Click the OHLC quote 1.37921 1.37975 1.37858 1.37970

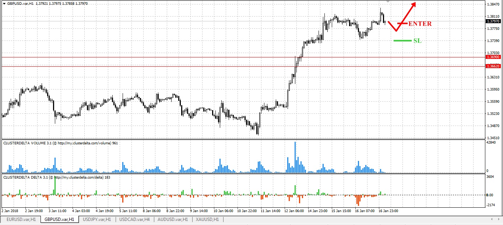coord(61,3)
